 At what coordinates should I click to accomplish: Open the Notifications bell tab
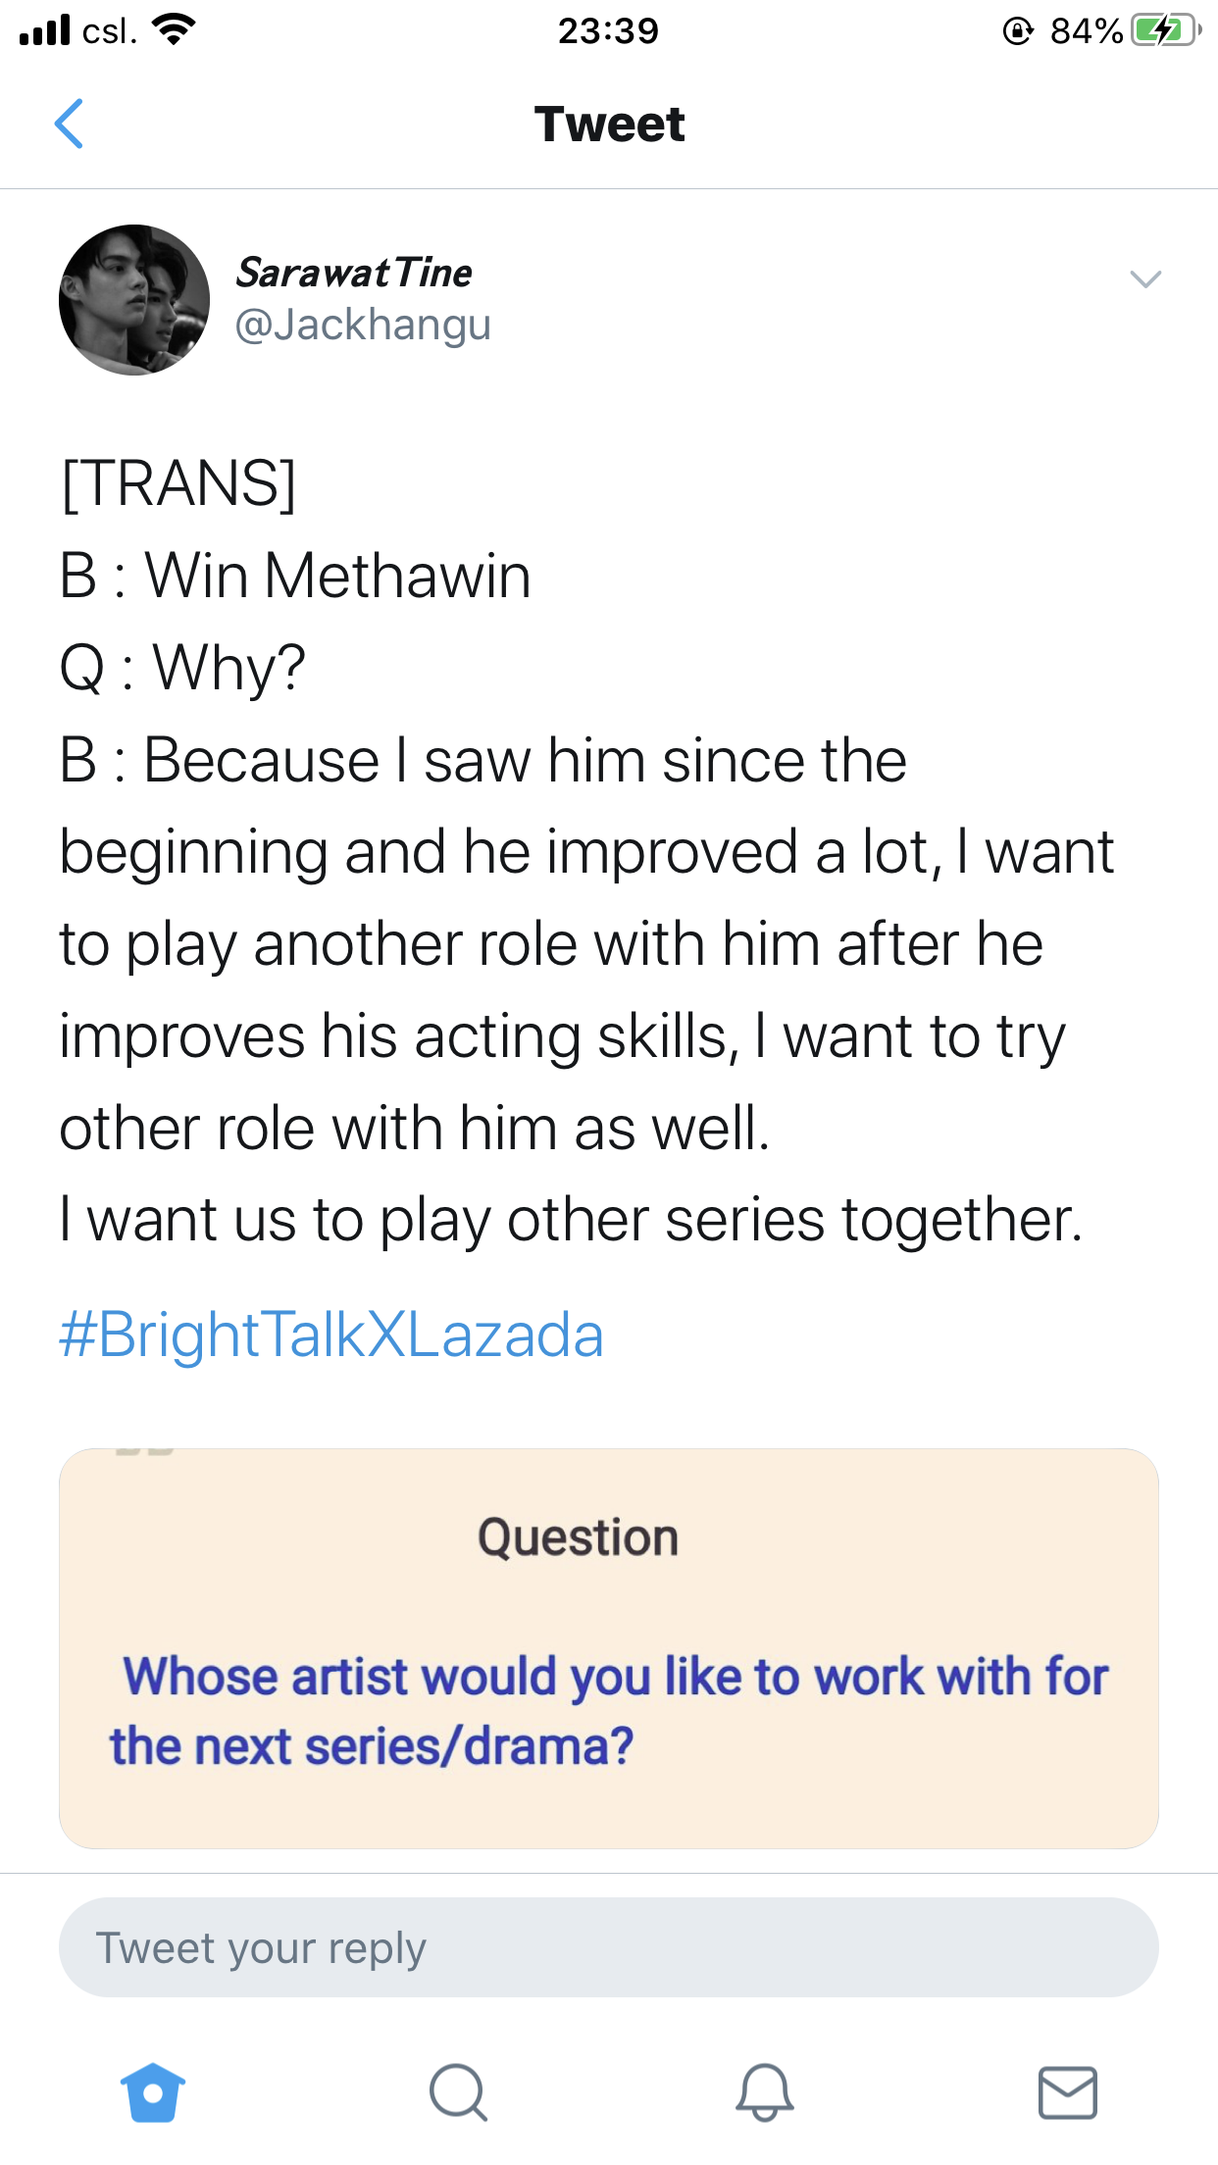tap(764, 2092)
